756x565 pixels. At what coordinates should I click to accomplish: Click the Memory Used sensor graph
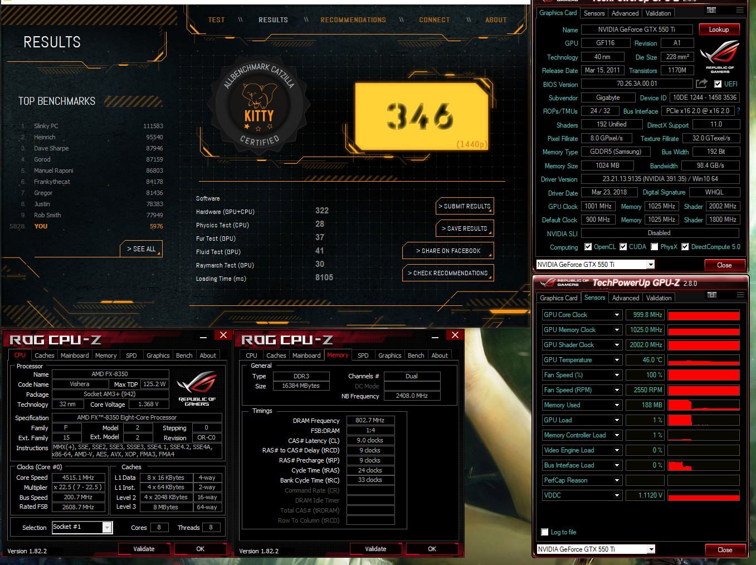click(704, 405)
